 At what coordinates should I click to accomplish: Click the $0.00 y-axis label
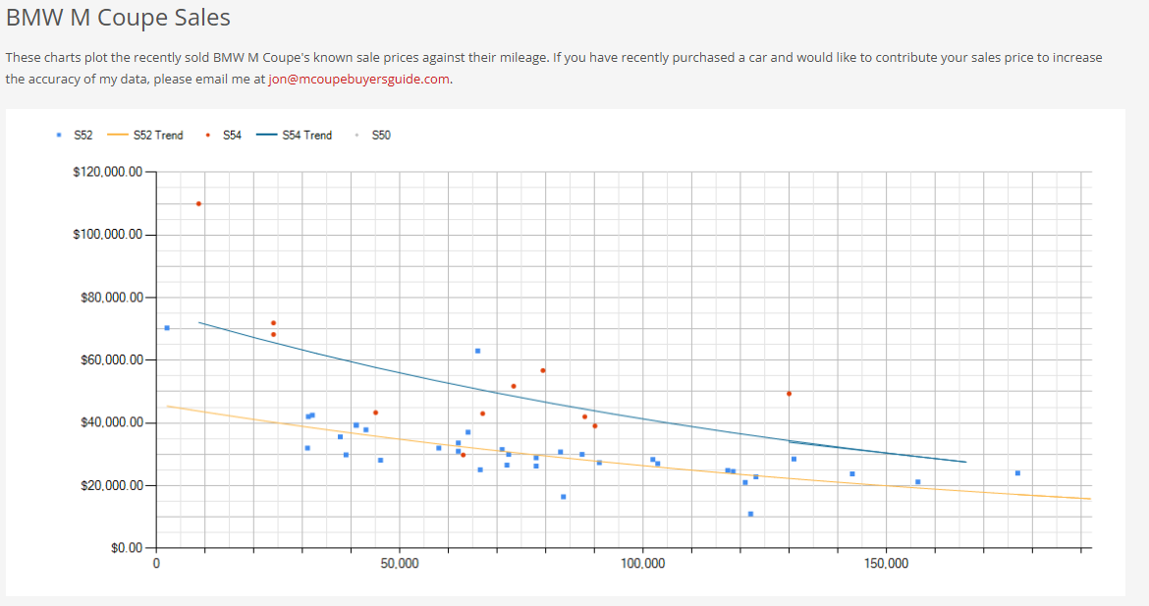point(127,547)
